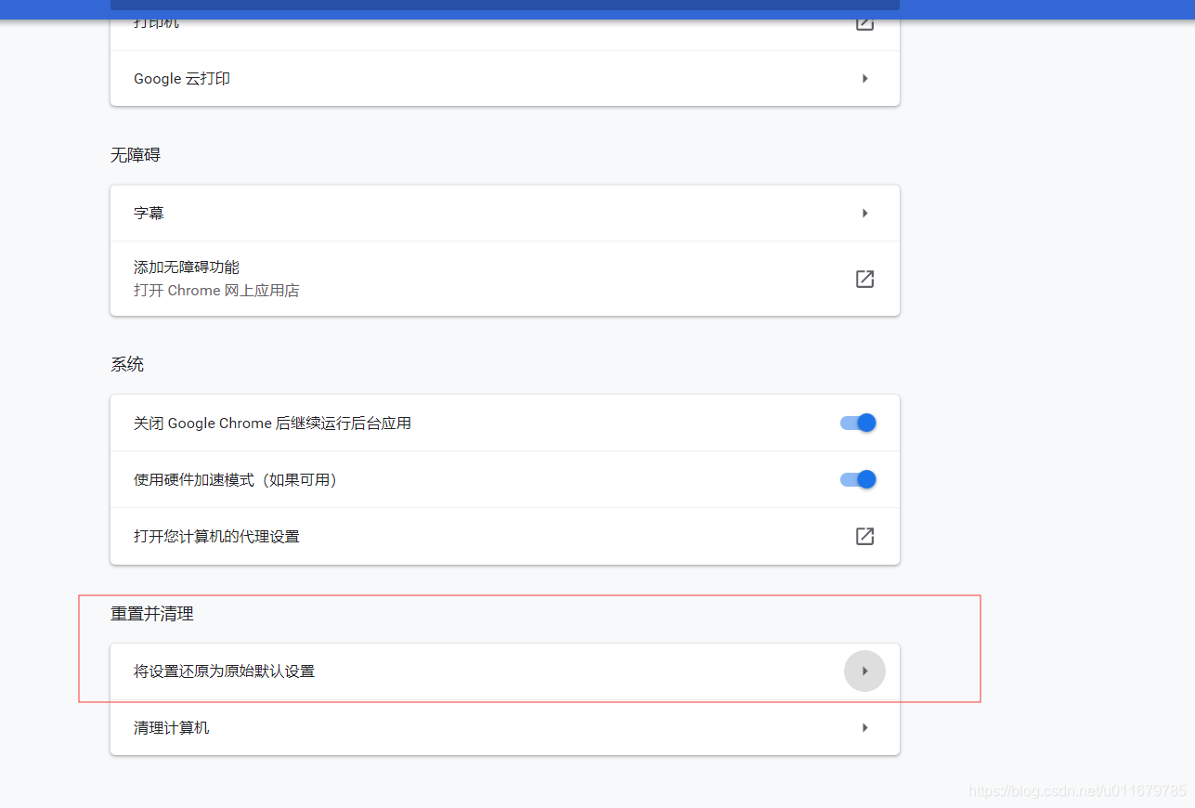1195x808 pixels.
Task: Click 关闭 Google Chrome 后继续运行后台应用 label
Action: [272, 424]
